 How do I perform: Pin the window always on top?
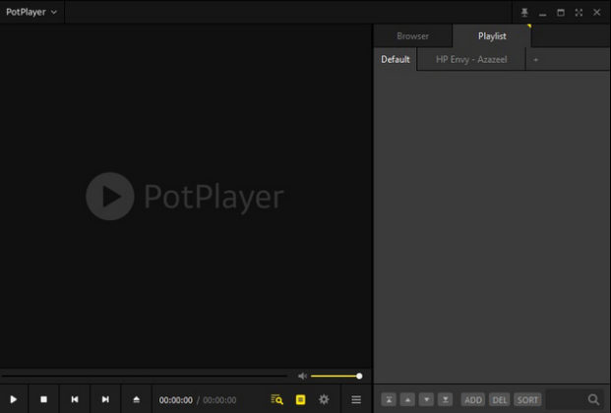524,13
